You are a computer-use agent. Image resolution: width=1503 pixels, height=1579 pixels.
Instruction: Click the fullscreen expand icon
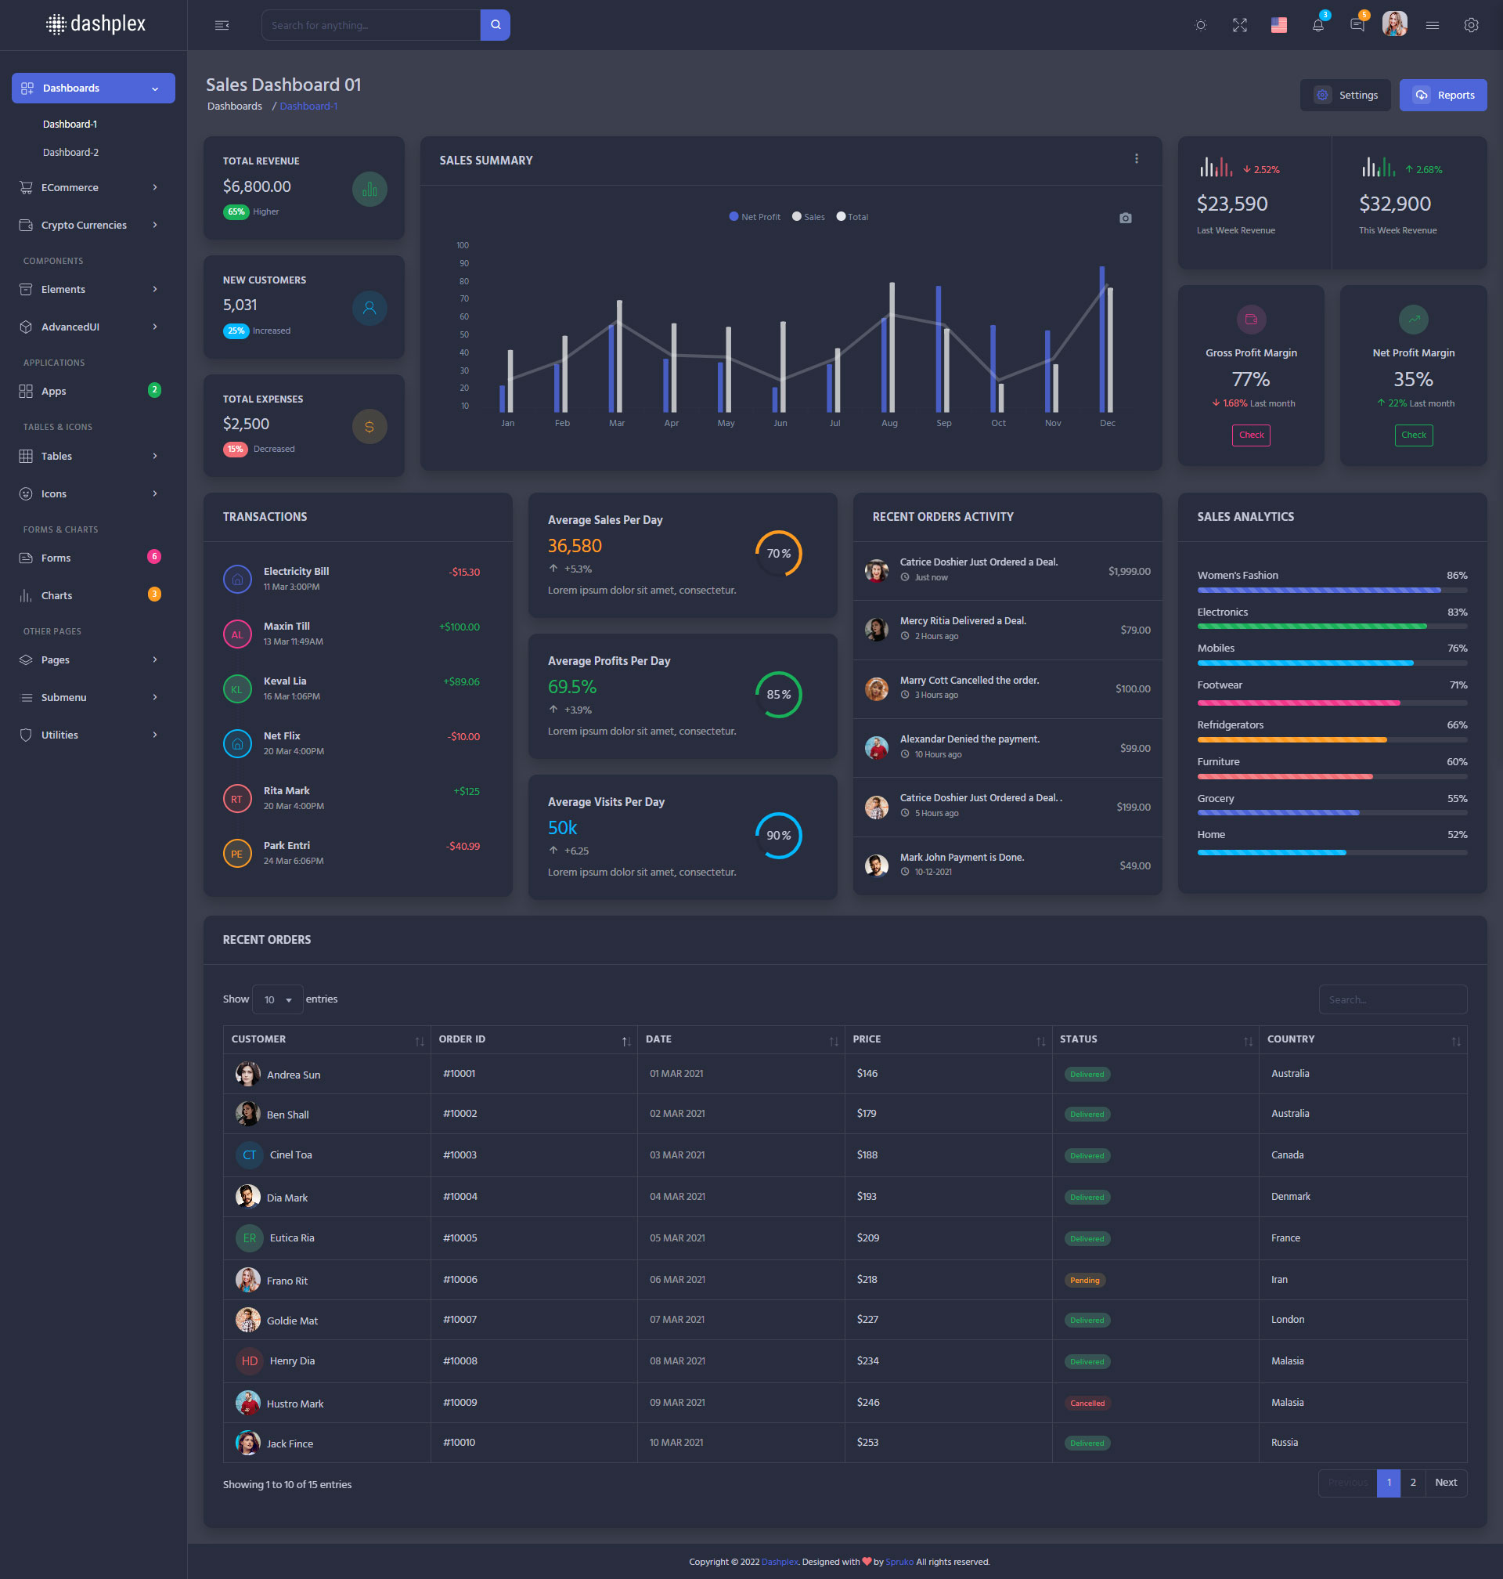click(1239, 26)
